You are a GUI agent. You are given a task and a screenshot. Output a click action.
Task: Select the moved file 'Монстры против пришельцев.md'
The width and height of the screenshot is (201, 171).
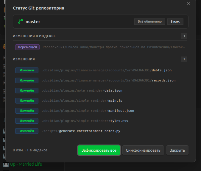(x=100, y=47)
